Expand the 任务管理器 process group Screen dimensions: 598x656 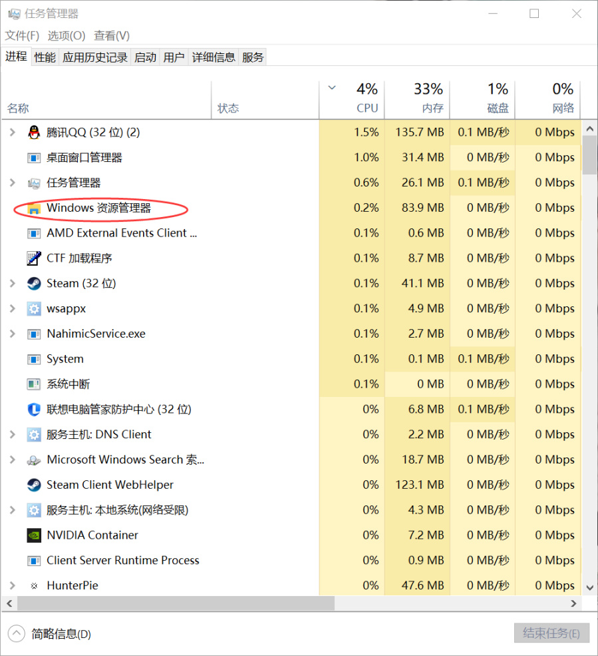click(13, 183)
